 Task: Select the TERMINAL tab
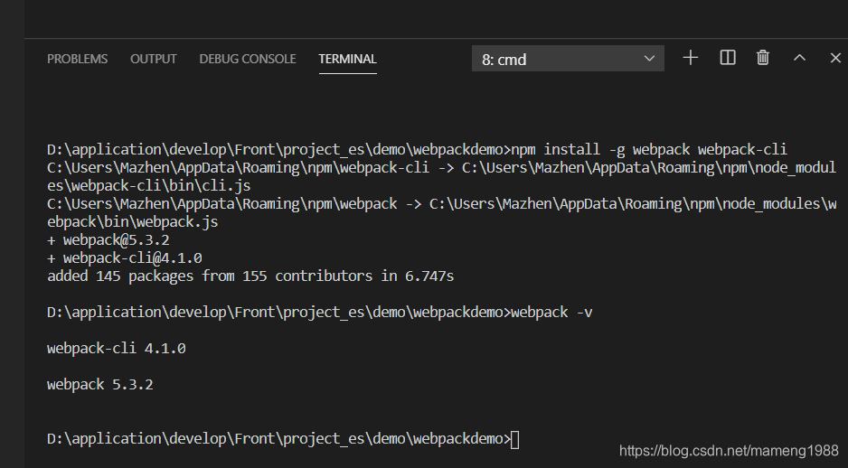click(x=347, y=59)
